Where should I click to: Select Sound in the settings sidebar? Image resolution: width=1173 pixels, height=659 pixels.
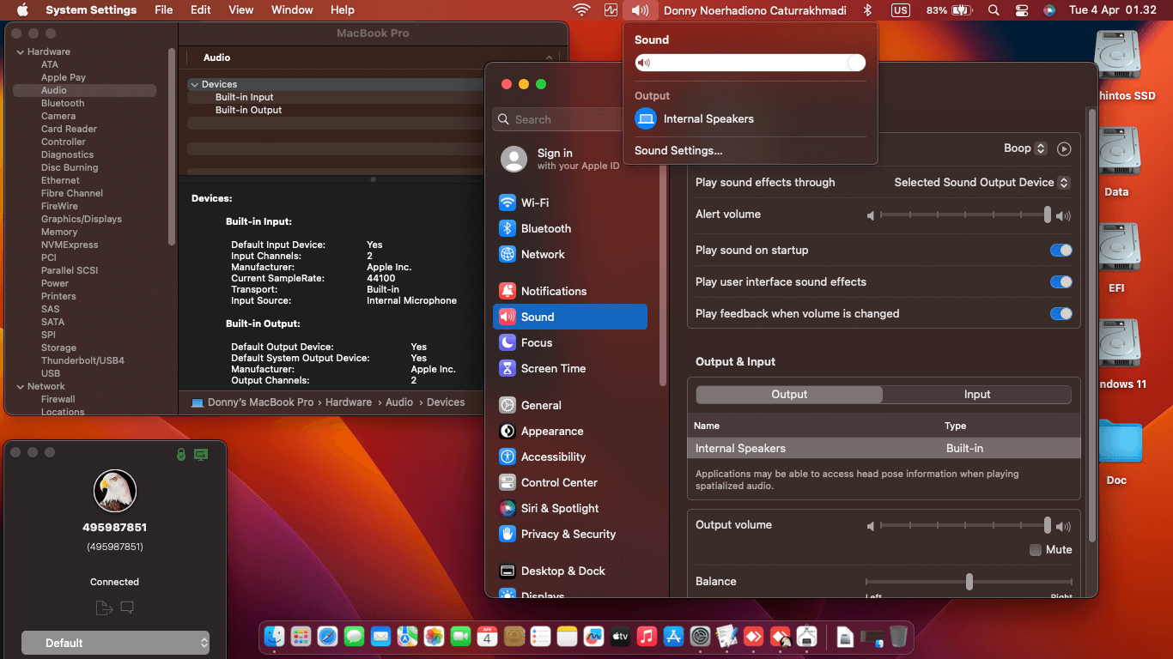pos(570,317)
